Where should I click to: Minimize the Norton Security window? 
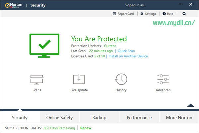coord(181,4)
